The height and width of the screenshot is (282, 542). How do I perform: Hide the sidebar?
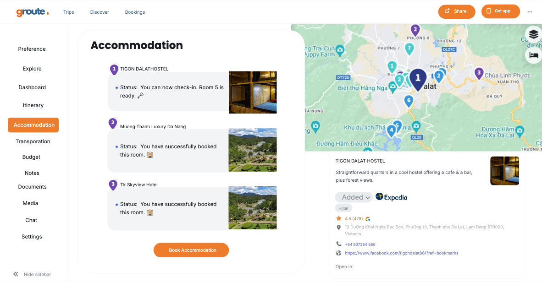click(x=32, y=274)
